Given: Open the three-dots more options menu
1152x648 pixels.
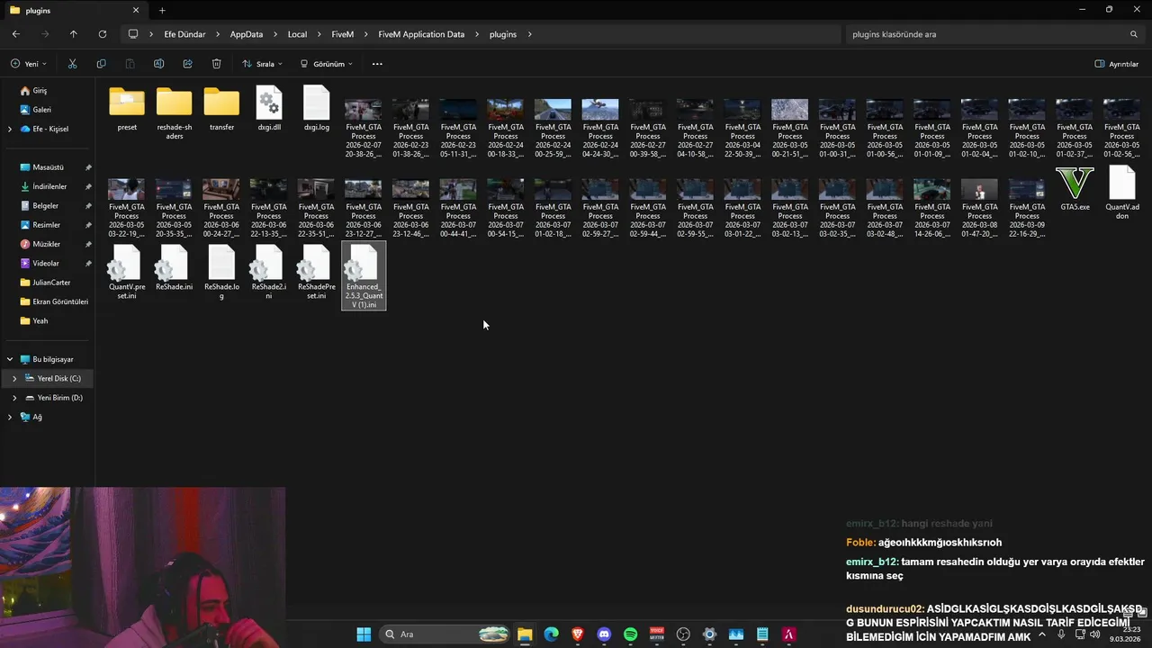Looking at the screenshot, I should click(x=377, y=64).
